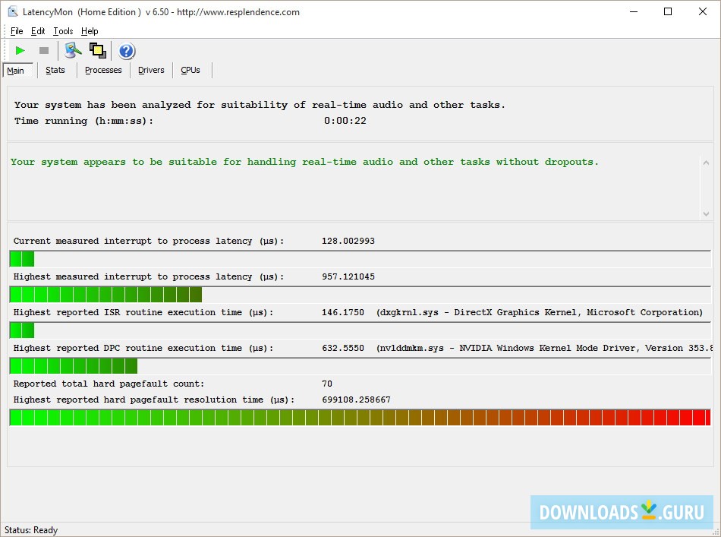Image resolution: width=721 pixels, height=537 pixels.
Task: Open the Edit menu
Action: (x=38, y=31)
